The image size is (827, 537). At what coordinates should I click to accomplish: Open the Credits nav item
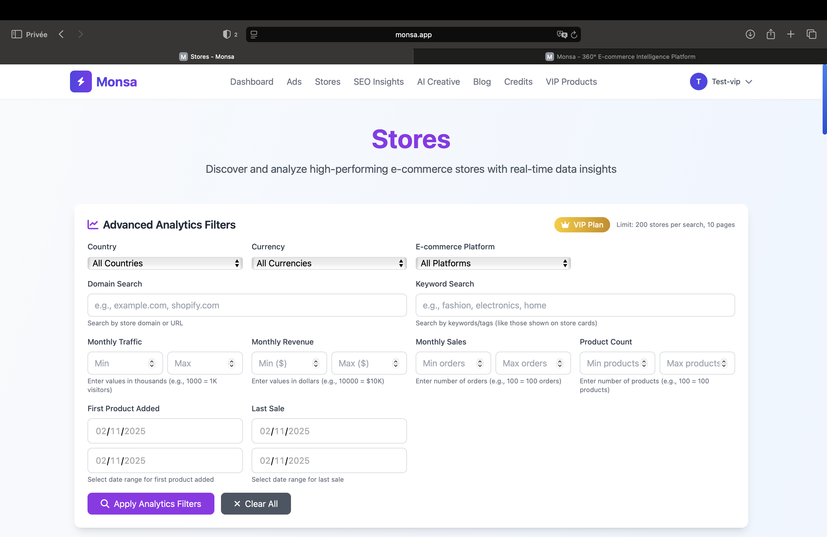click(518, 82)
